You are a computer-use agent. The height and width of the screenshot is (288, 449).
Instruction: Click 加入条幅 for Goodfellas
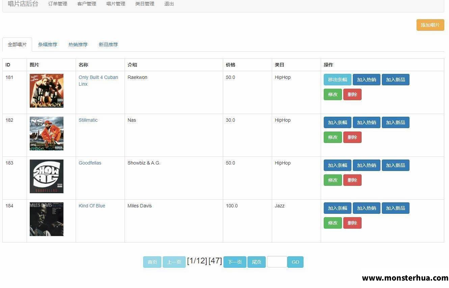338,165
